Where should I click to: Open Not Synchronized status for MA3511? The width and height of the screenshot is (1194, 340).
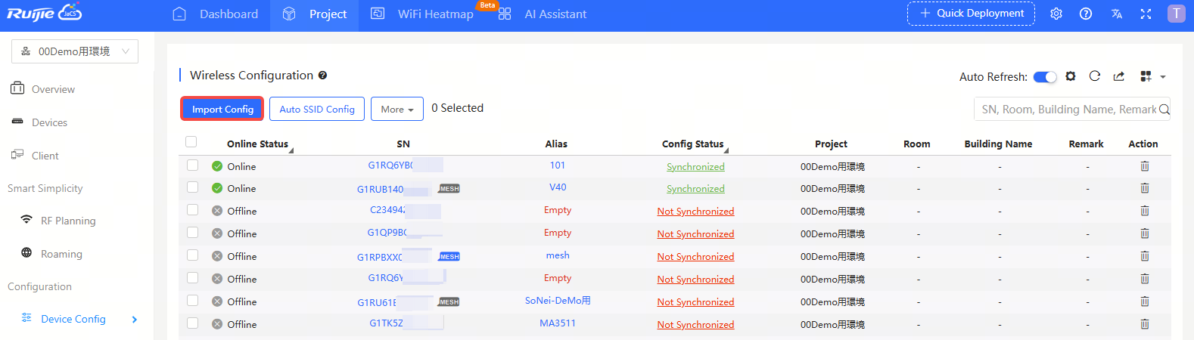coord(695,325)
